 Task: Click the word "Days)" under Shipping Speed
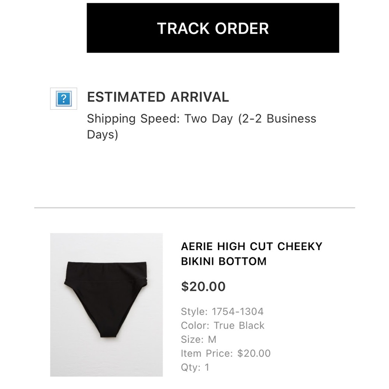102,135
